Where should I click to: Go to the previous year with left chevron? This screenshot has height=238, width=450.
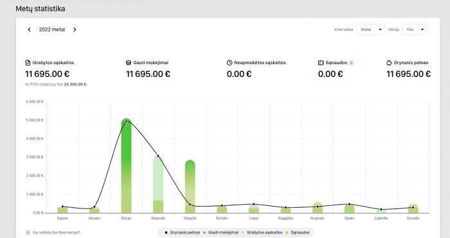(x=29, y=30)
